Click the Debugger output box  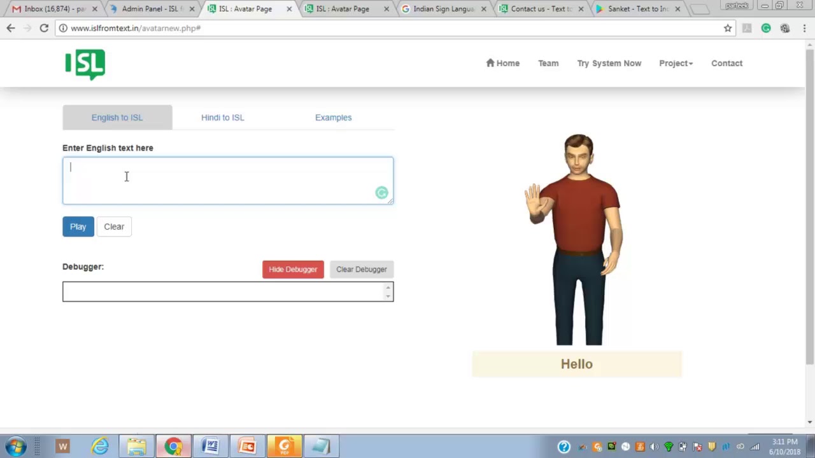point(228,291)
